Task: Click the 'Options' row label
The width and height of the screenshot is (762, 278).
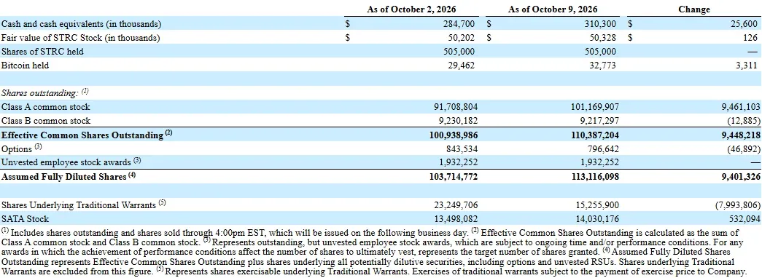Action: [x=17, y=149]
